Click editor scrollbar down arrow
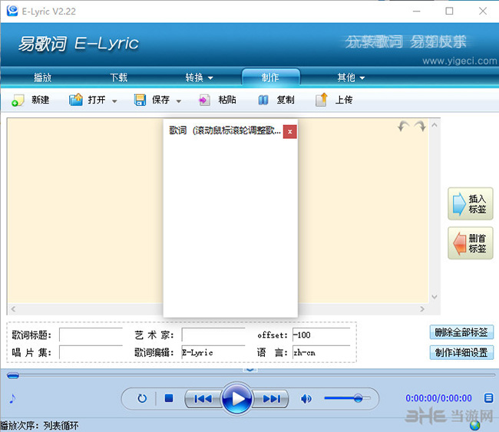 pyautogui.click(x=435, y=297)
